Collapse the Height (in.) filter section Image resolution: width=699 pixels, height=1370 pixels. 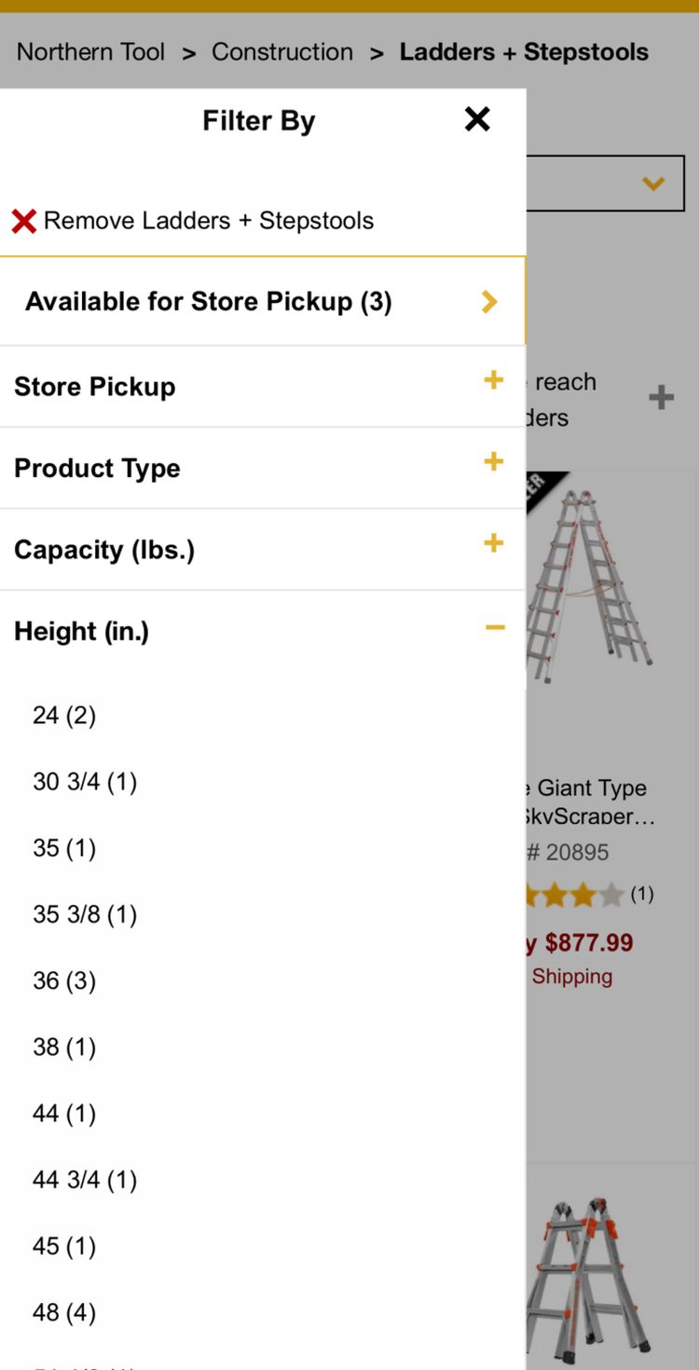pos(495,627)
